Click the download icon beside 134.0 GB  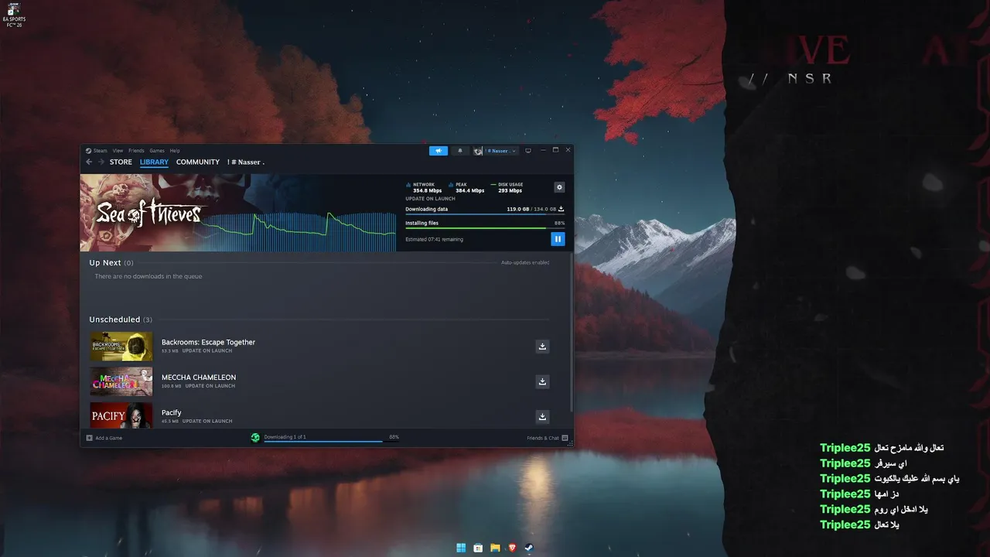pos(562,209)
